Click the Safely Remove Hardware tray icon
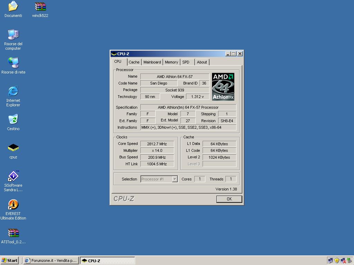Screen dimensions: 354x265 click(349, 261)
